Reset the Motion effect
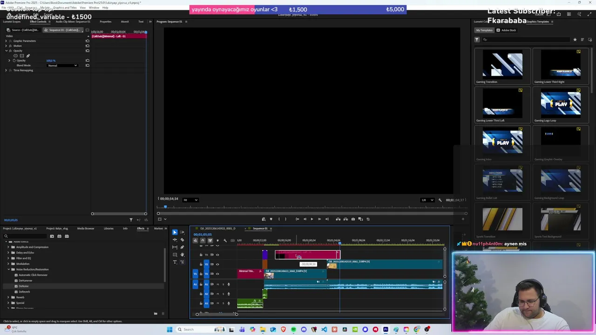Image resolution: width=596 pixels, height=335 pixels. [x=87, y=46]
